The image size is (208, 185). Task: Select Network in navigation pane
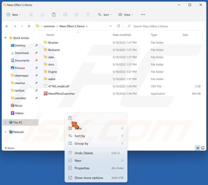(16, 132)
